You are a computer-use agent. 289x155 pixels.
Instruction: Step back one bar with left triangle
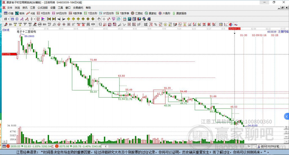coord(59,19)
